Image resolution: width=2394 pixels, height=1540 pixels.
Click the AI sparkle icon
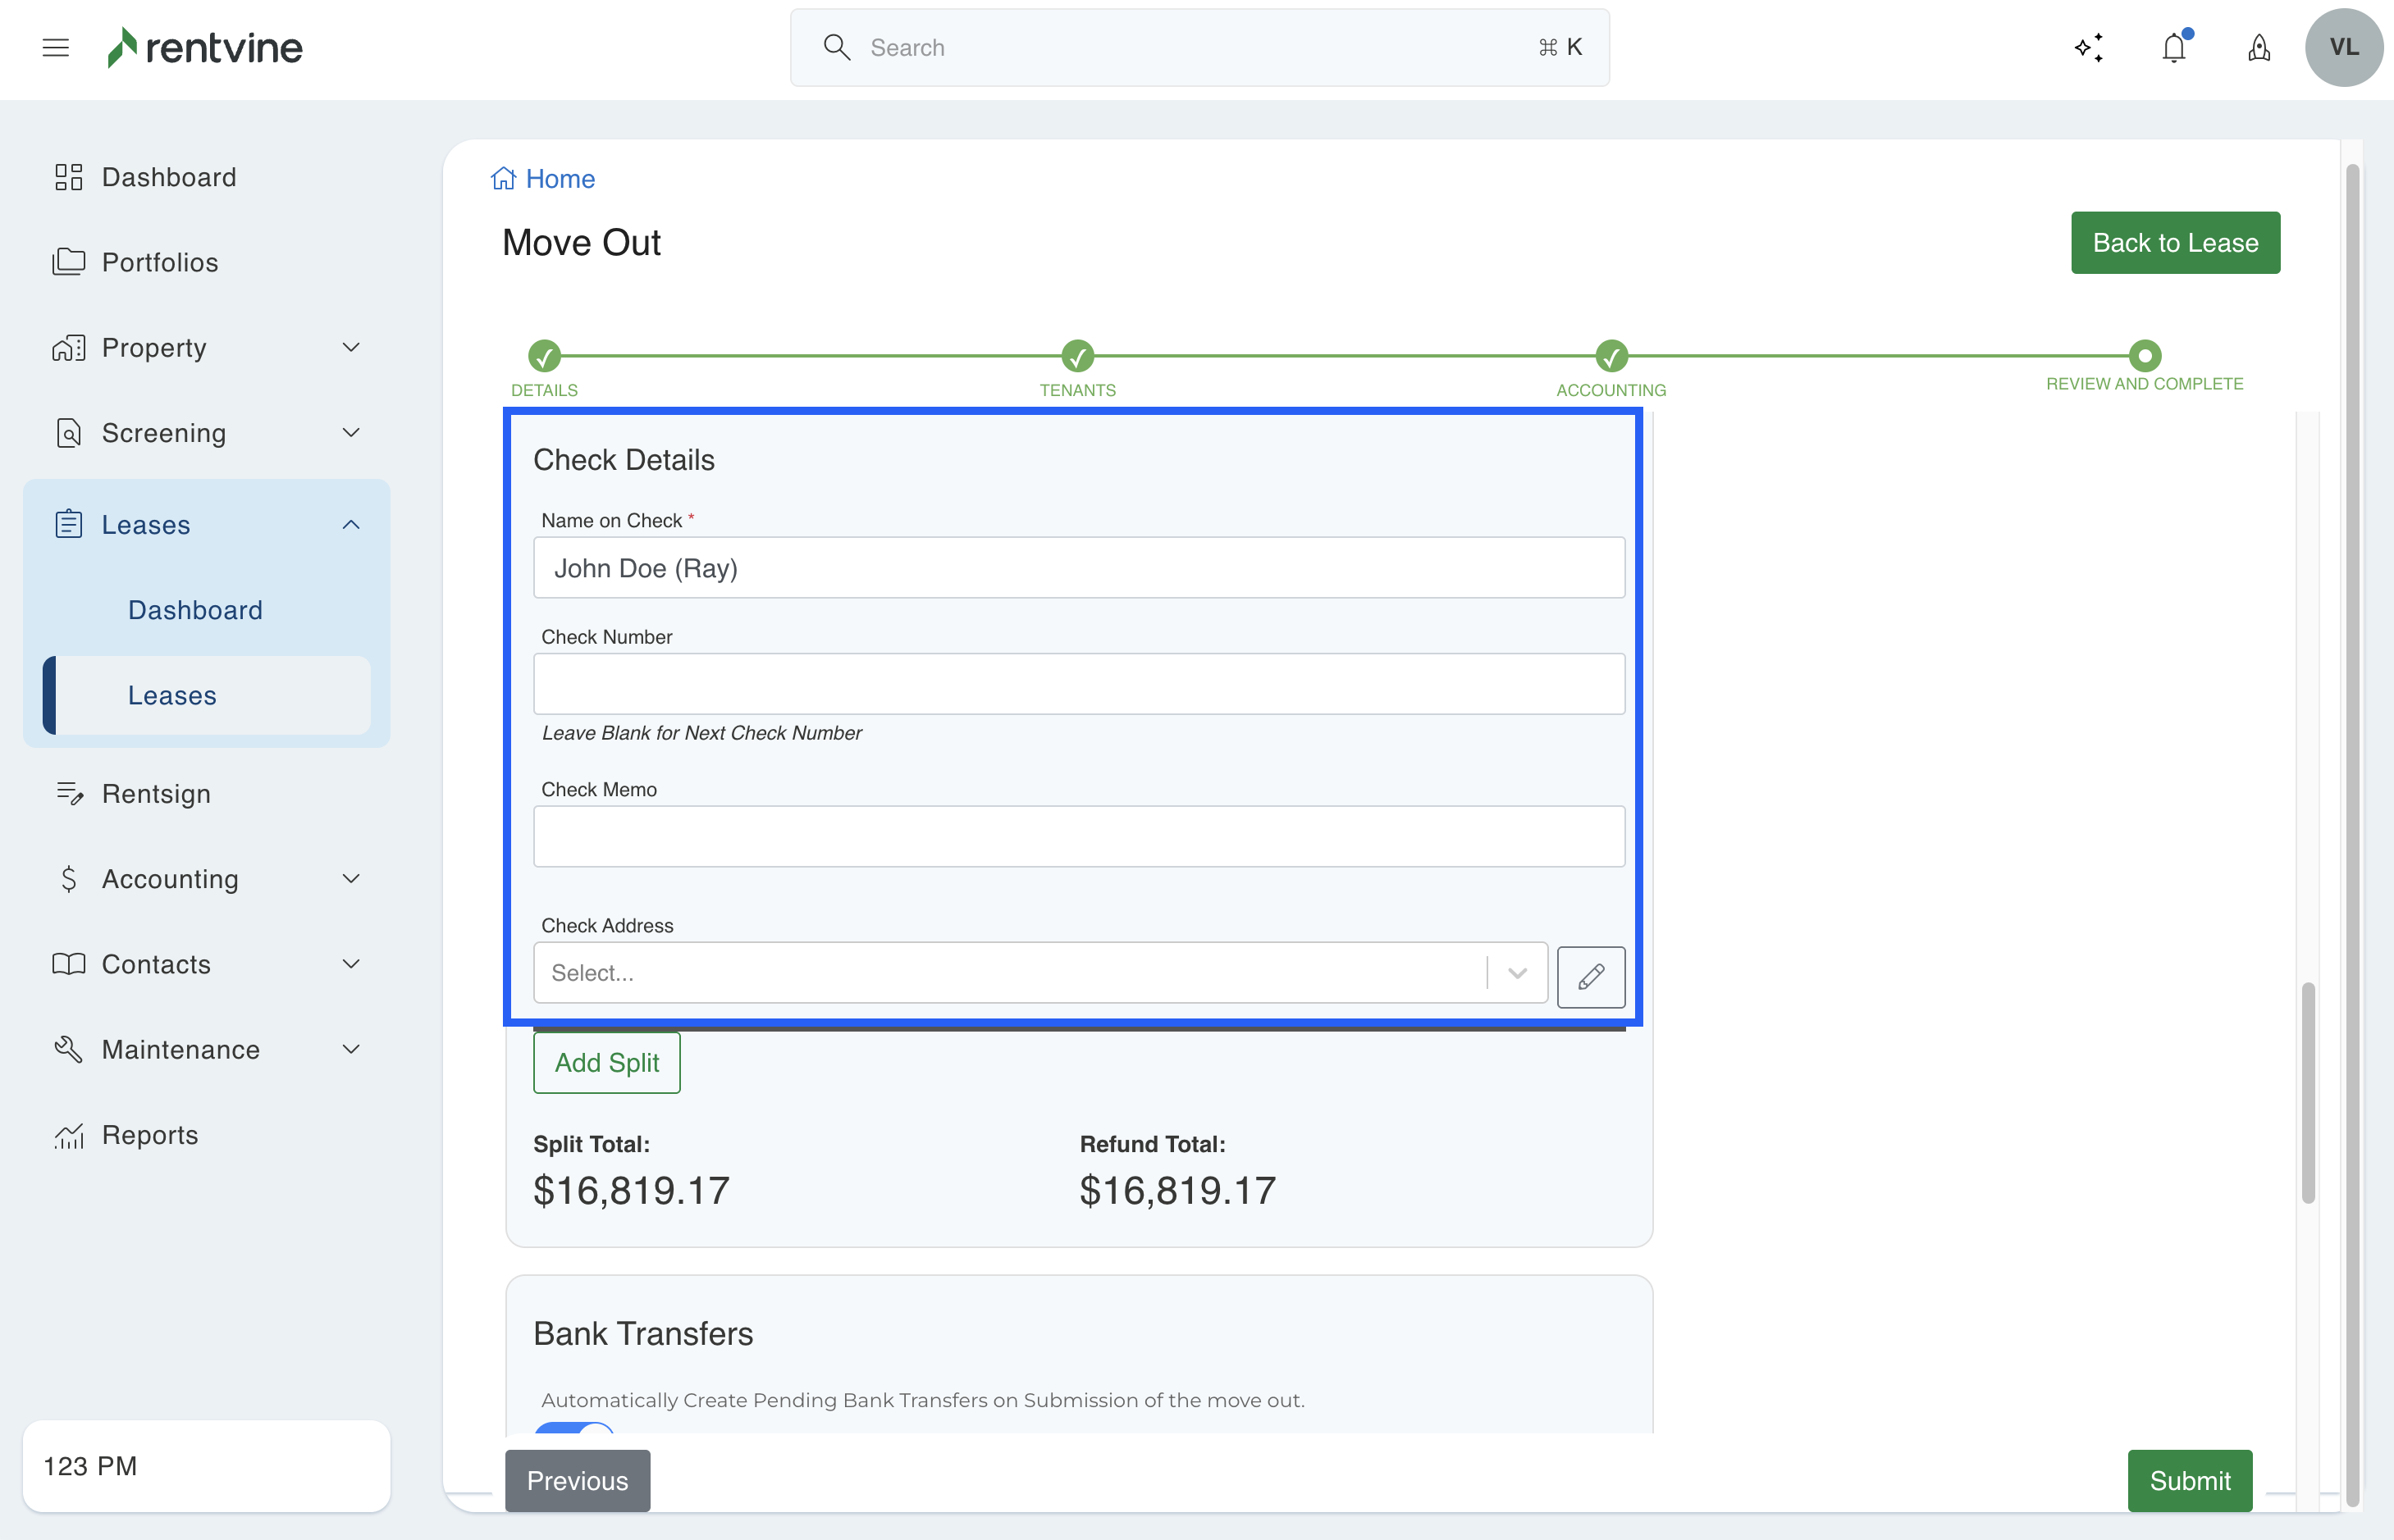pos(2088,47)
